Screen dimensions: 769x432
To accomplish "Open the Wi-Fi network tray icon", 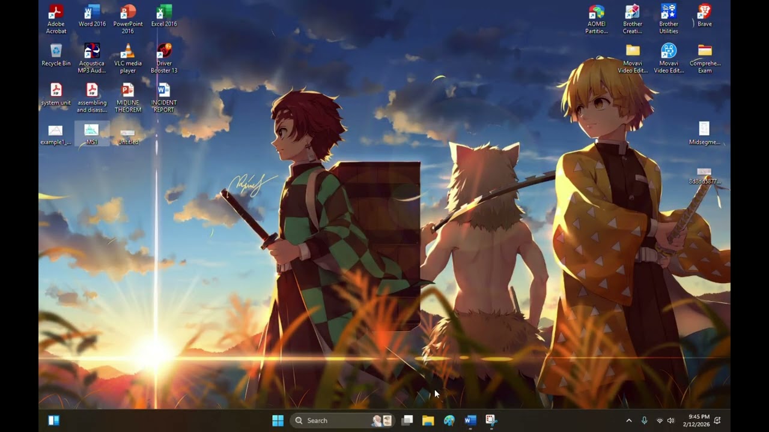I will coord(660,421).
